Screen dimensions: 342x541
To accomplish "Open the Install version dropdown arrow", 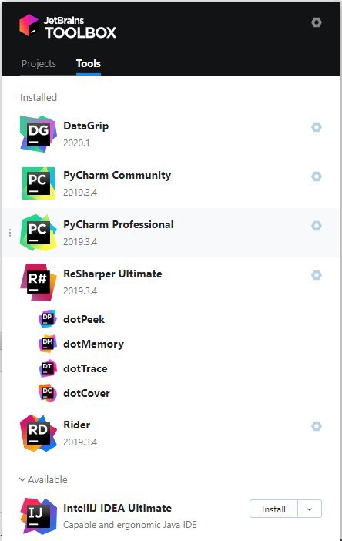I will coord(310,509).
